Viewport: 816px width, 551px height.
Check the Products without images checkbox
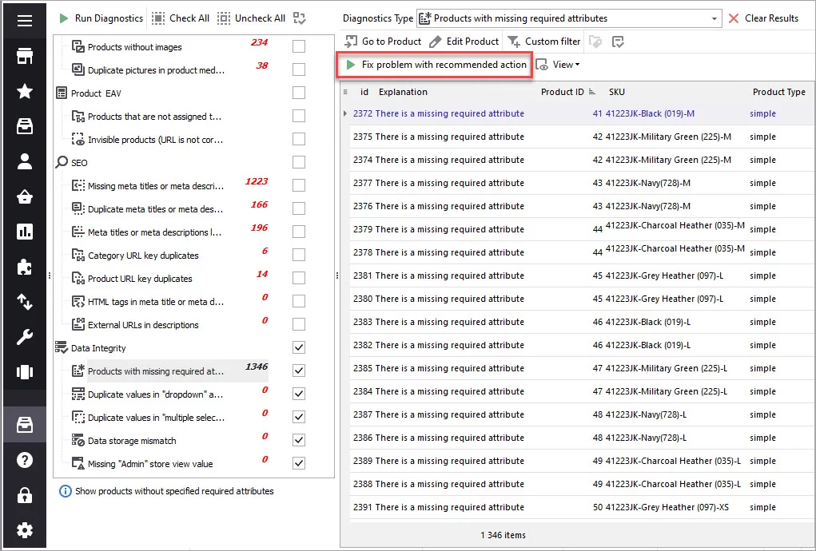click(299, 46)
